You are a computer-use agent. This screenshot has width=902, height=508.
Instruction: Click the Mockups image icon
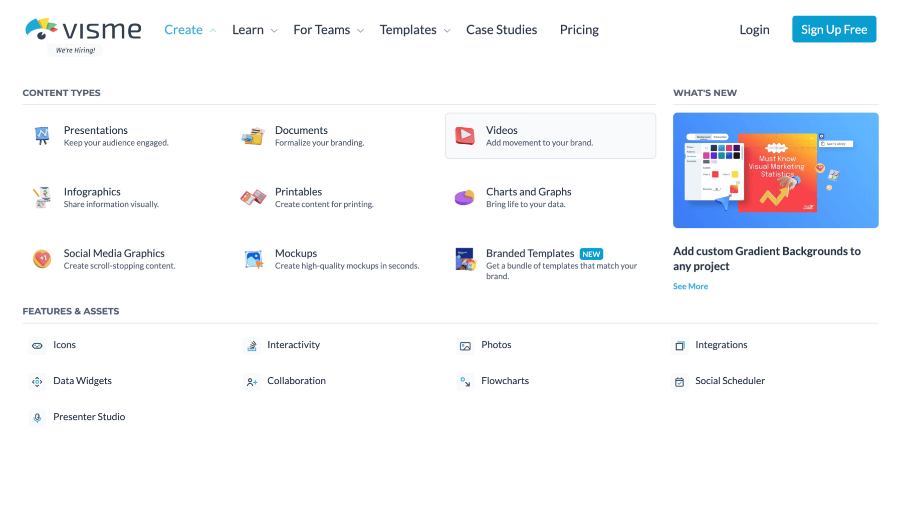point(254,259)
